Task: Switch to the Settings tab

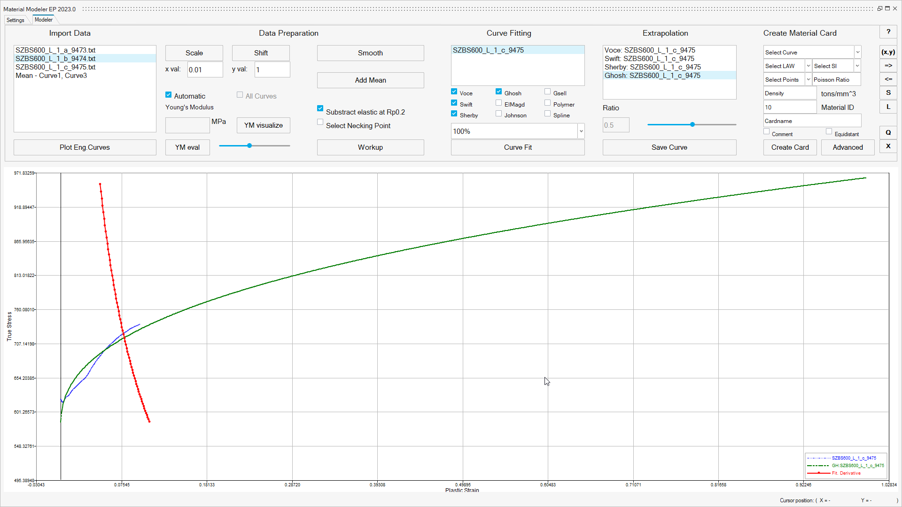Action: click(16, 20)
